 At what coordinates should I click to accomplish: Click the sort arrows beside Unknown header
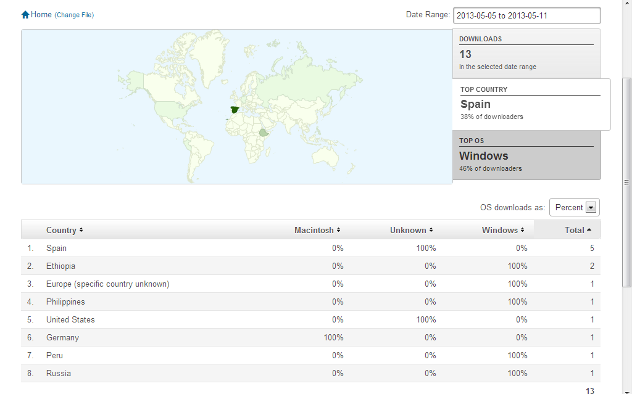point(431,229)
